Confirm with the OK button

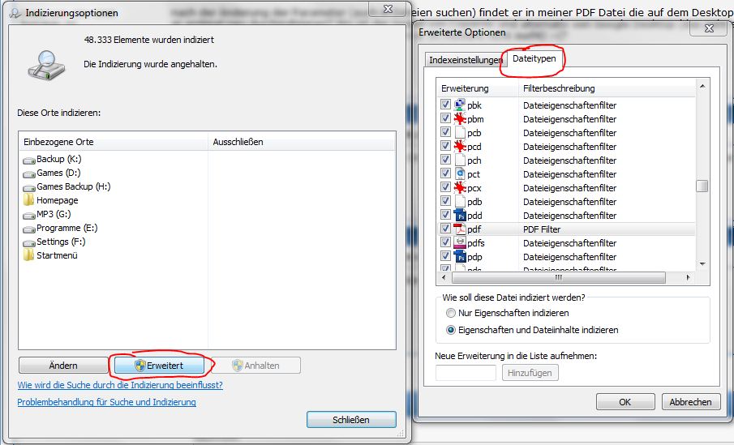coord(625,402)
